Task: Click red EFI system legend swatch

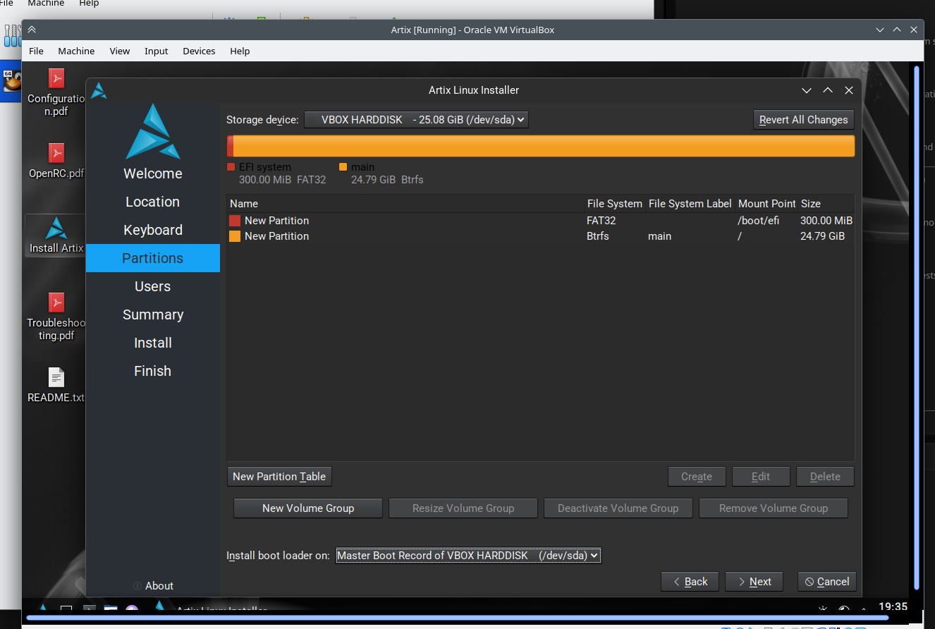Action: [231, 167]
